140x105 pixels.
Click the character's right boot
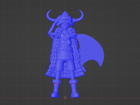click(74, 89)
